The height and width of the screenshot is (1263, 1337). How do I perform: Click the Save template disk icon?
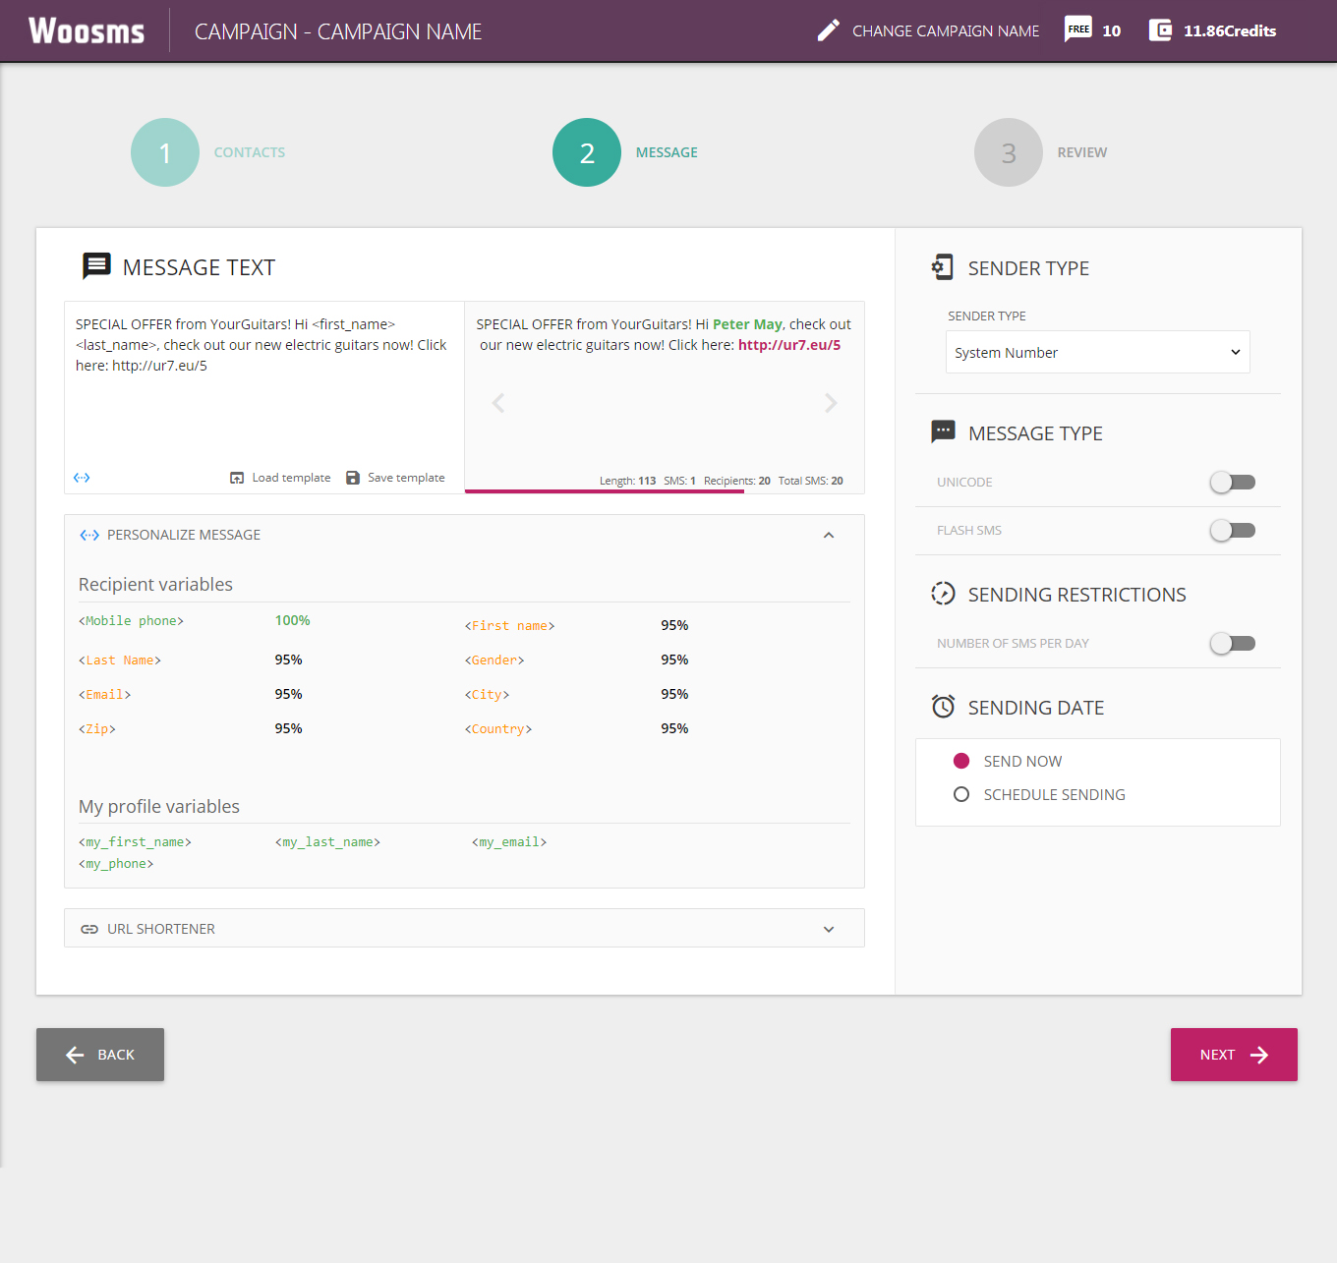pyautogui.click(x=353, y=478)
